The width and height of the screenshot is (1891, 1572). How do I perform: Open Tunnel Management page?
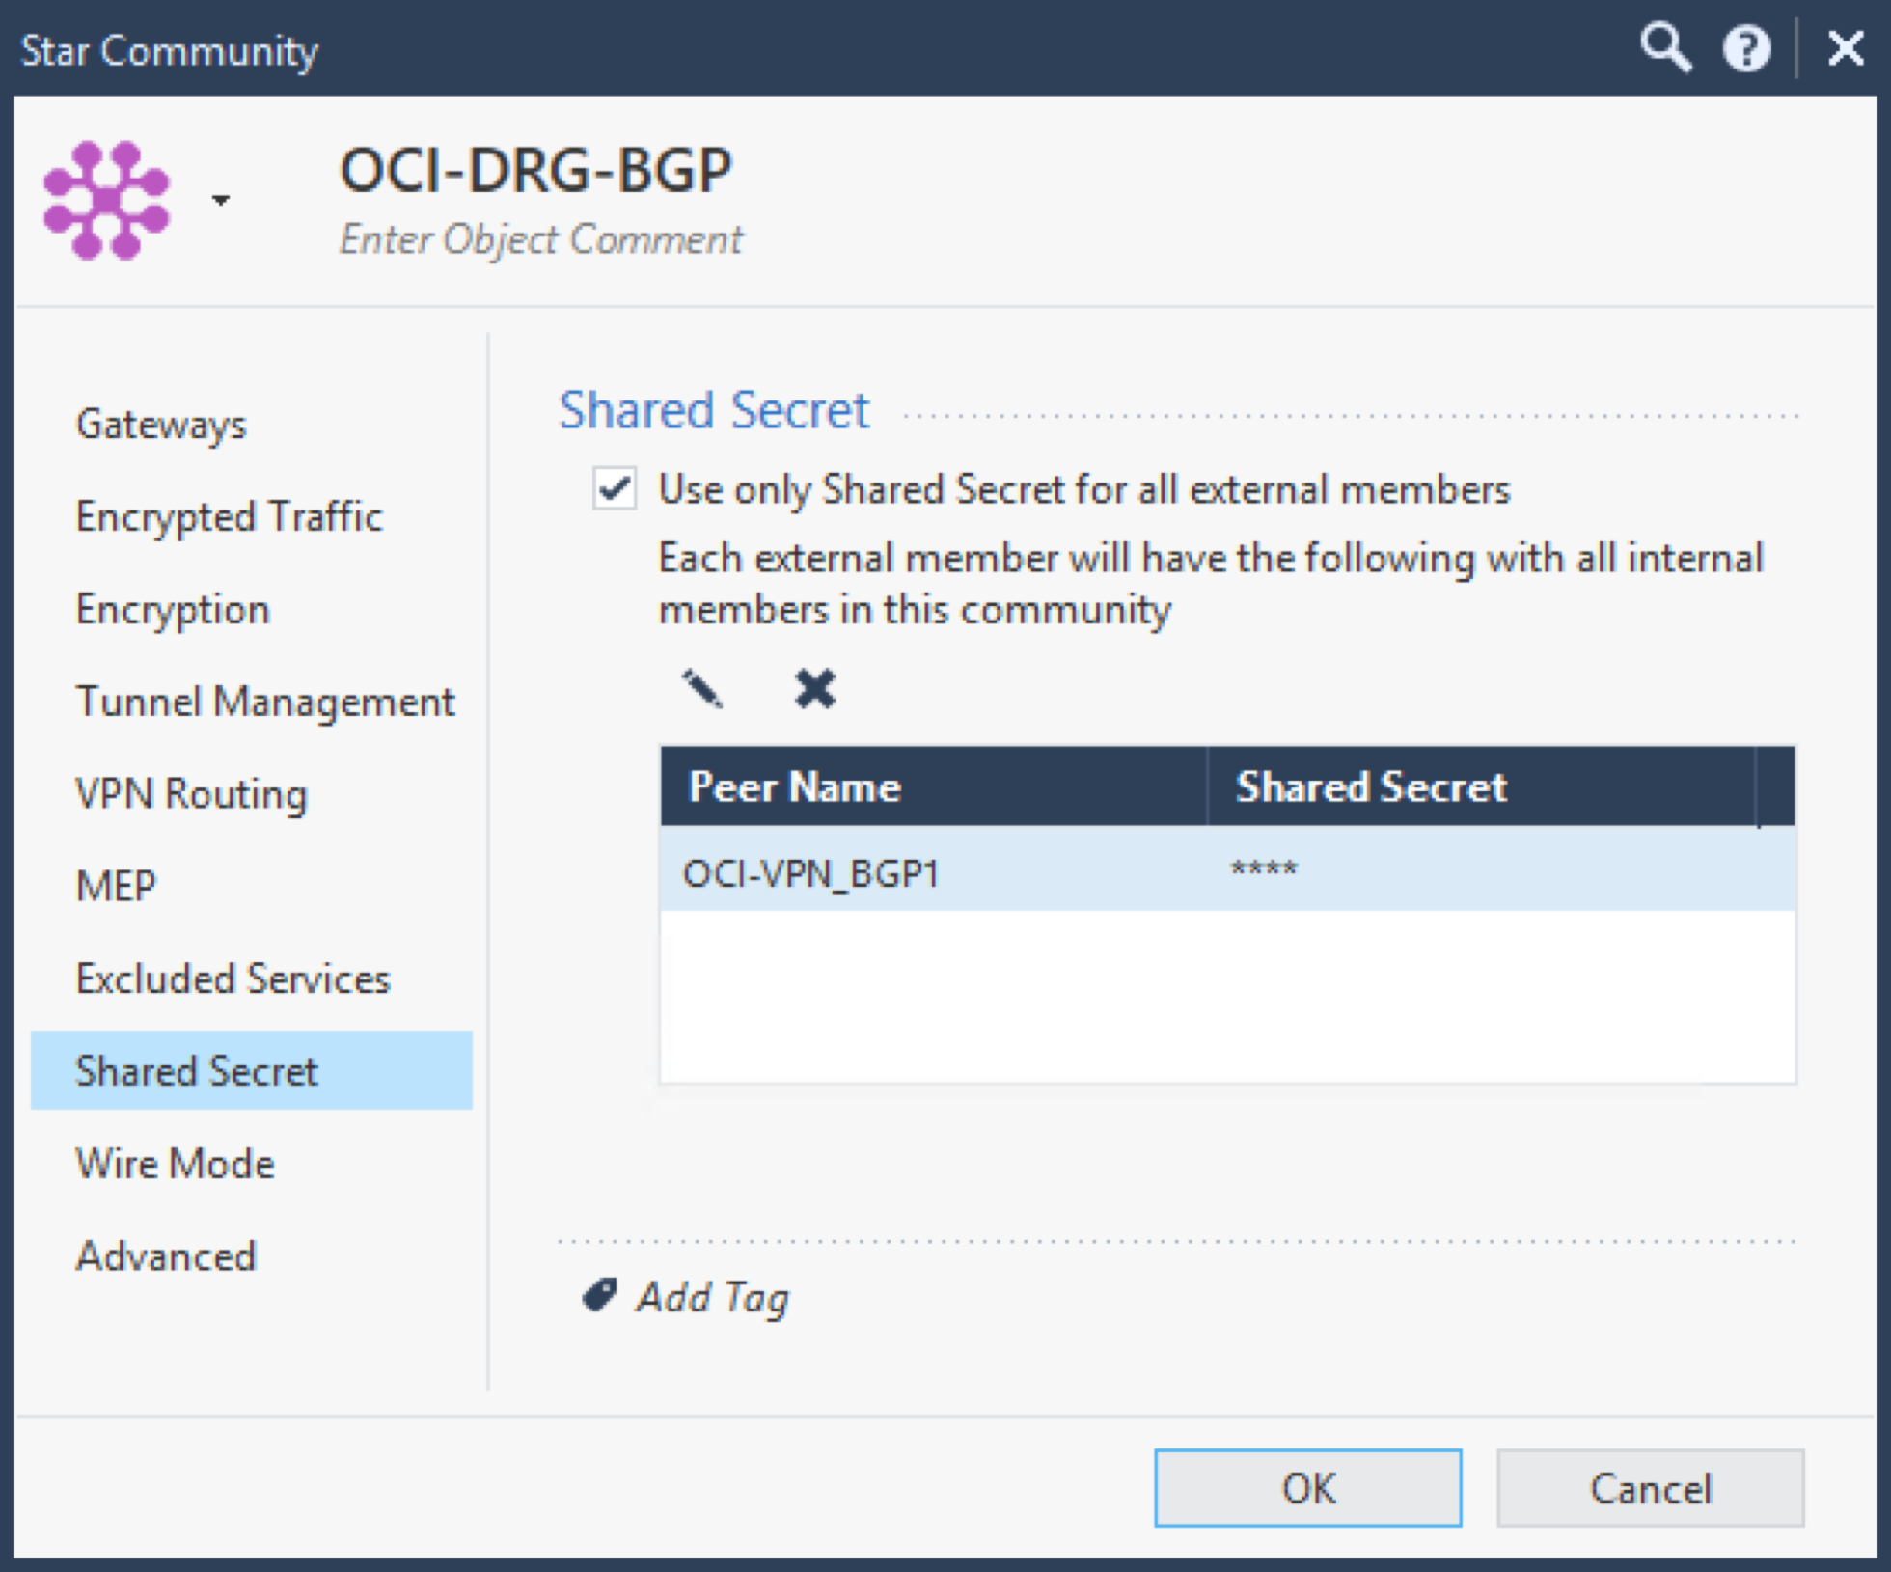pos(265,702)
